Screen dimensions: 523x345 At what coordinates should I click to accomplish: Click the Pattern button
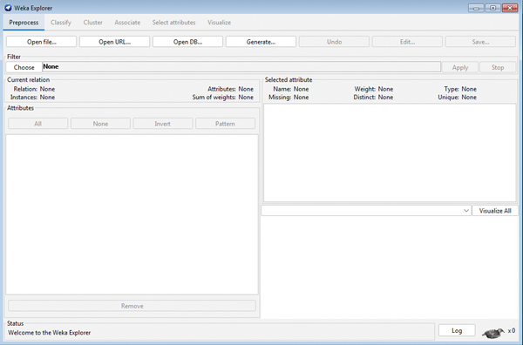click(x=225, y=124)
